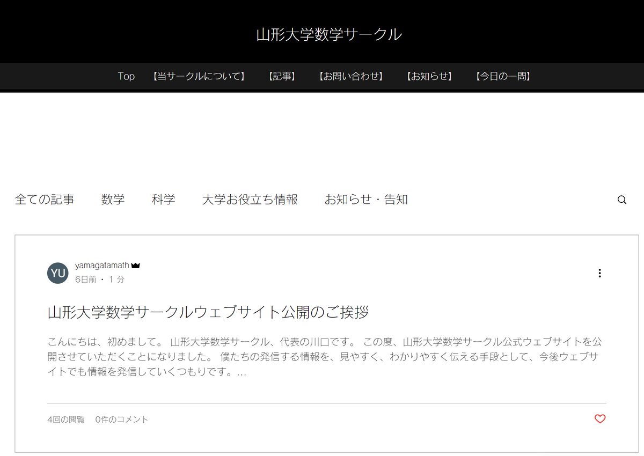
Task: Click the post excerpt beginning こんにちは、初めまして
Action: click(325, 357)
